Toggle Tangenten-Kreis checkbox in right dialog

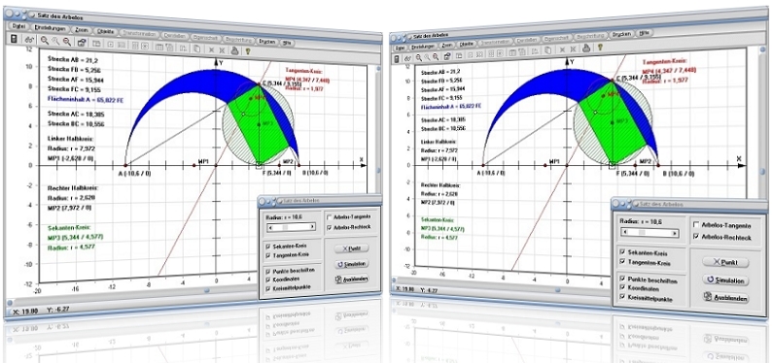[x=622, y=261]
